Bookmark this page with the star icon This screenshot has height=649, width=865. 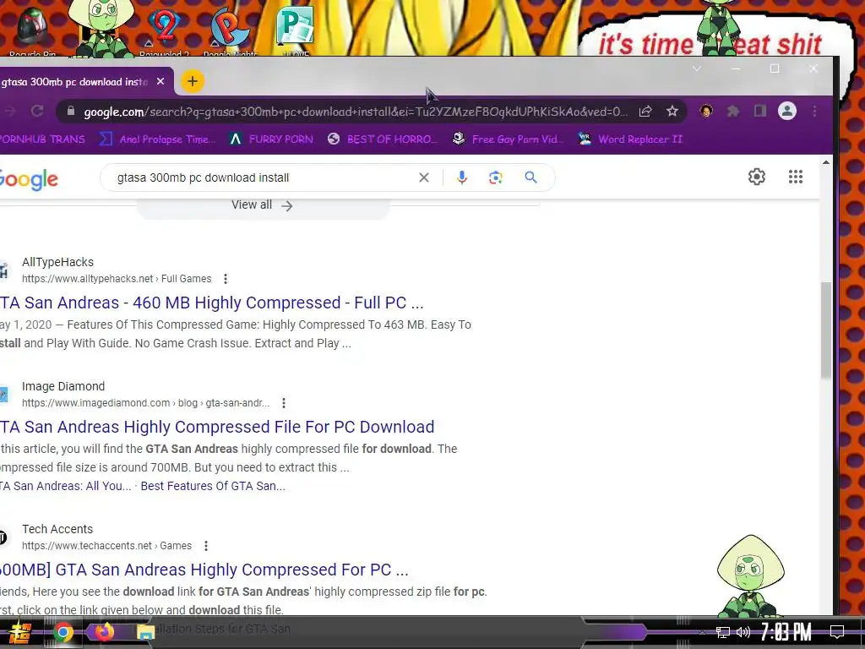tap(672, 112)
